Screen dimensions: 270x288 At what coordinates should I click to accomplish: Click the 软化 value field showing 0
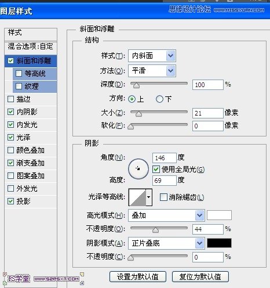point(208,126)
